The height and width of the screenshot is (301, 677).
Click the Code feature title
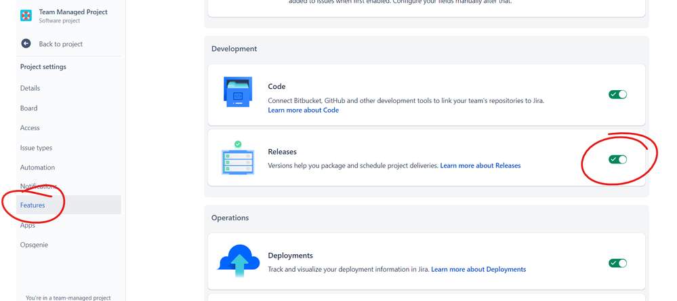click(x=276, y=86)
